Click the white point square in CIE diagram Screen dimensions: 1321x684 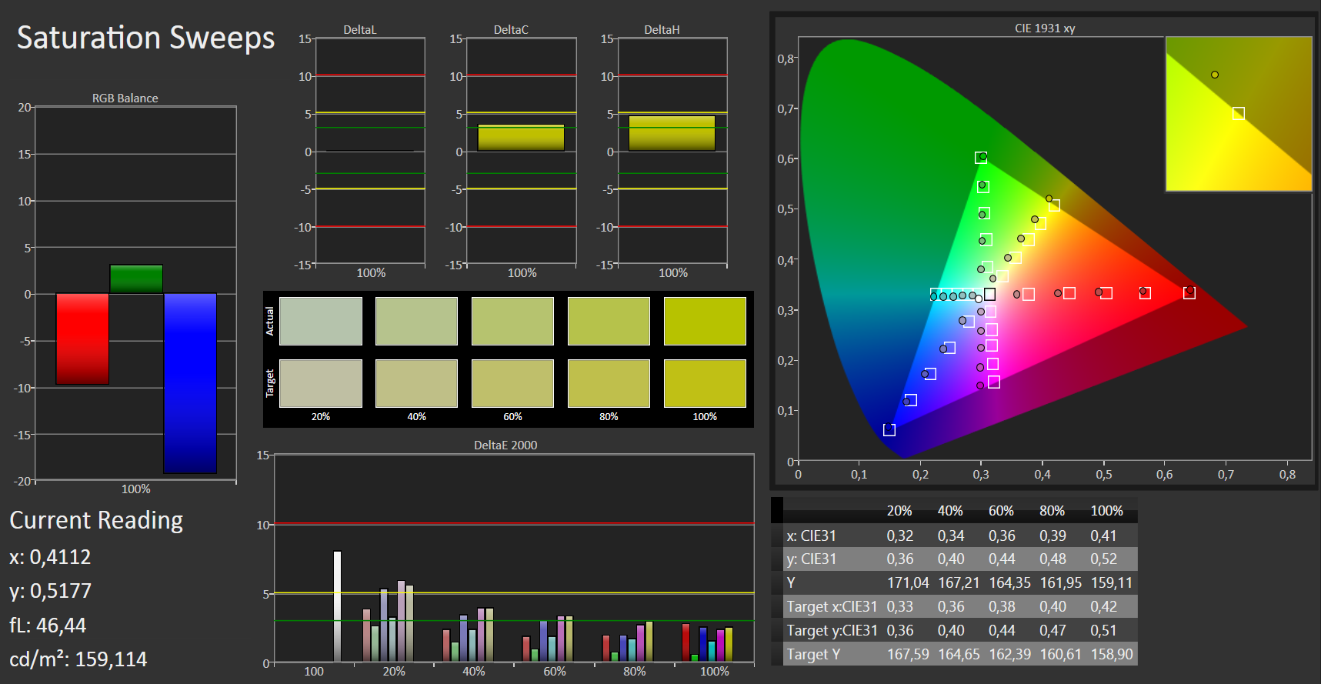tap(989, 294)
